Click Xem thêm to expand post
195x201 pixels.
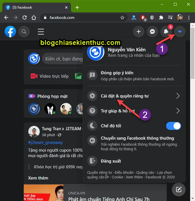coord(38,178)
